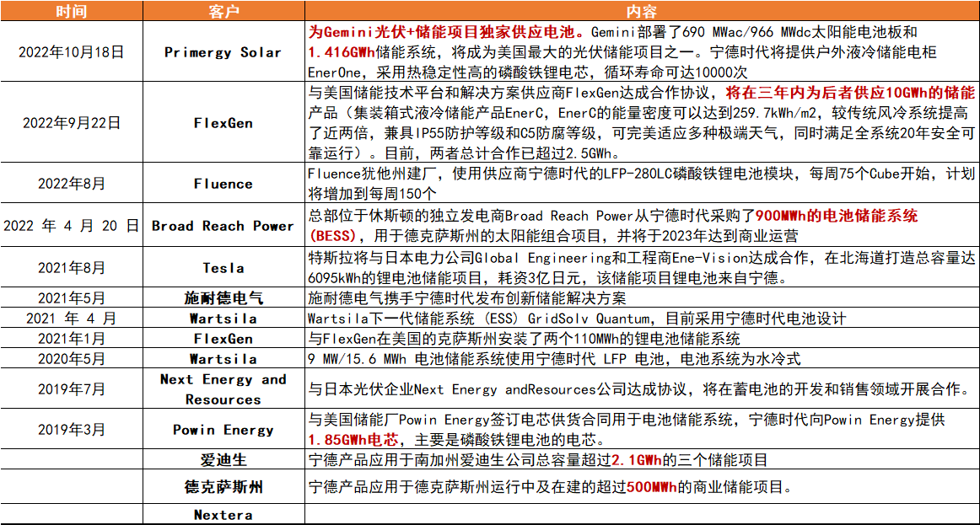
Task: Select the 德克萨斯州 customer cell
Action: tap(223, 486)
